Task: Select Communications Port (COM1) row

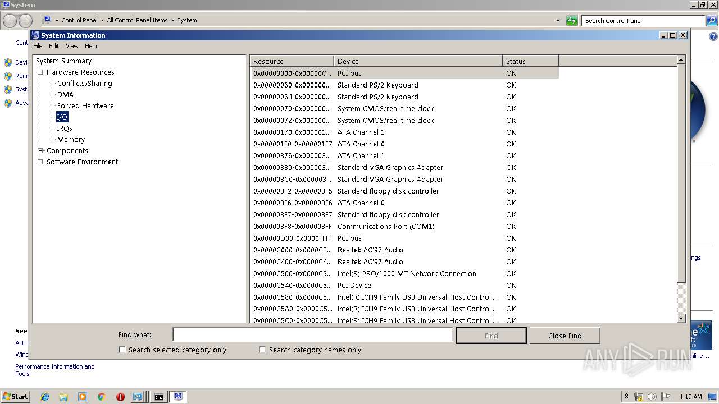Action: (404, 227)
